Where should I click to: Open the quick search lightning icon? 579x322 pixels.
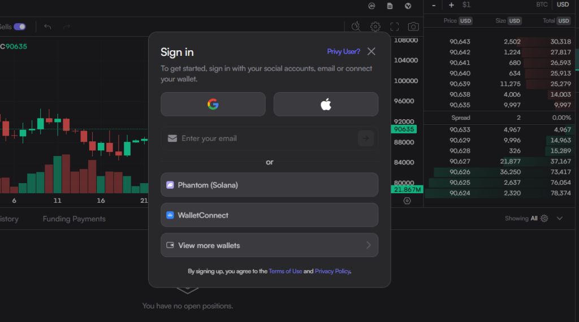click(x=356, y=26)
